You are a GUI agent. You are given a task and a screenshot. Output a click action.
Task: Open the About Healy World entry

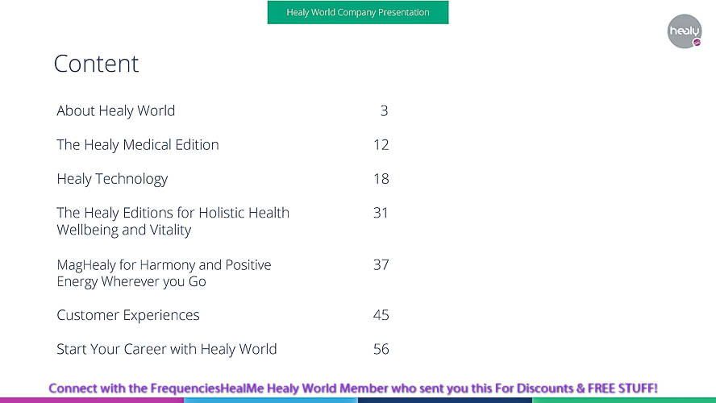(x=116, y=111)
